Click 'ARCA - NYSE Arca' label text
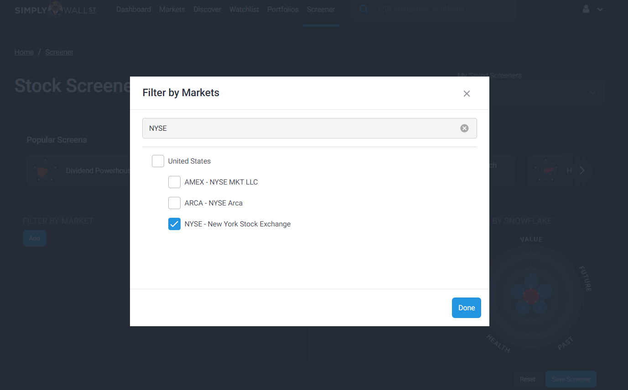628x390 pixels. 213,203
